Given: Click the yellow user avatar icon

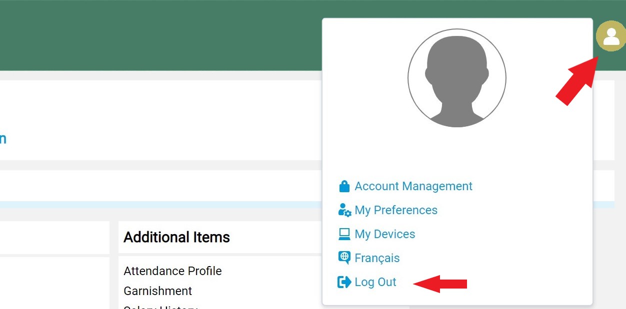Looking at the screenshot, I should point(610,36).
